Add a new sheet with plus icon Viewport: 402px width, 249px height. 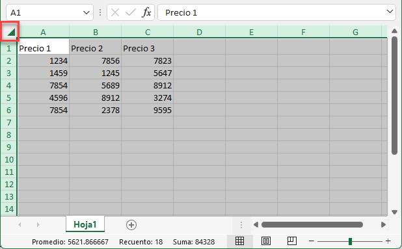click(x=131, y=225)
